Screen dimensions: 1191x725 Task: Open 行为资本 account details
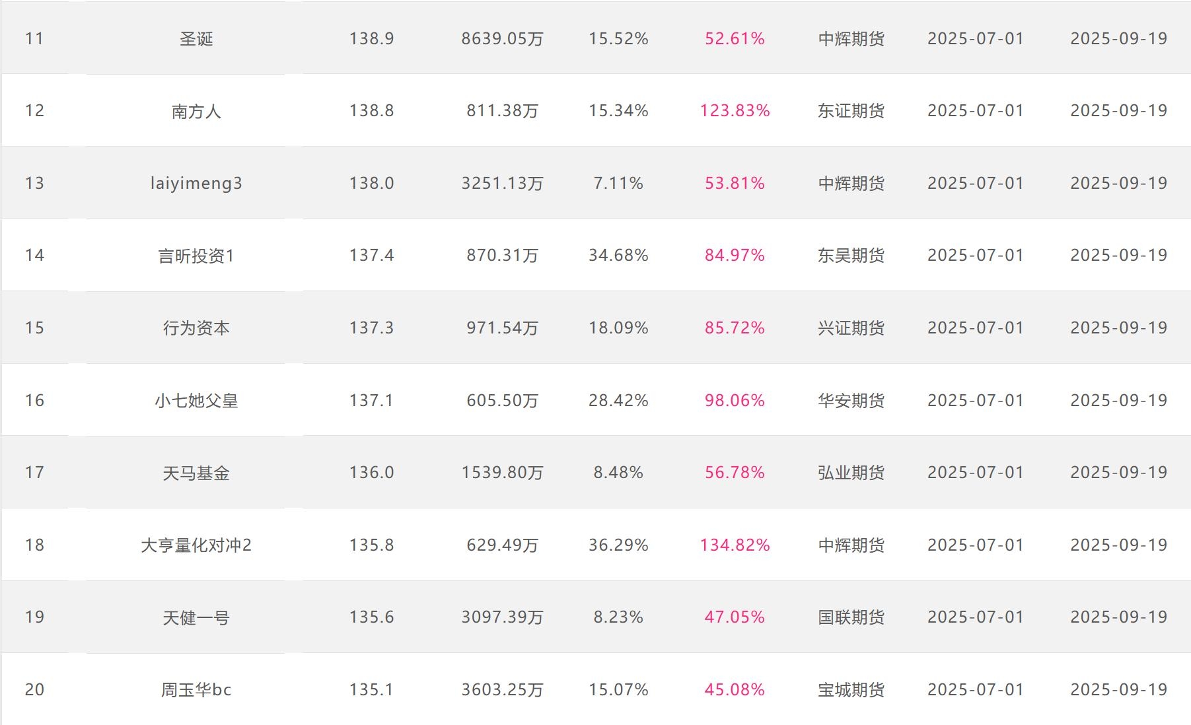(196, 328)
